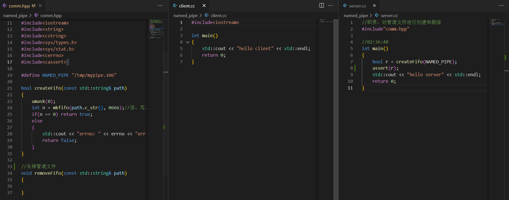Click //02:36:40 comment in server.cc
This screenshot has width=509, height=200.
click(x=375, y=42)
